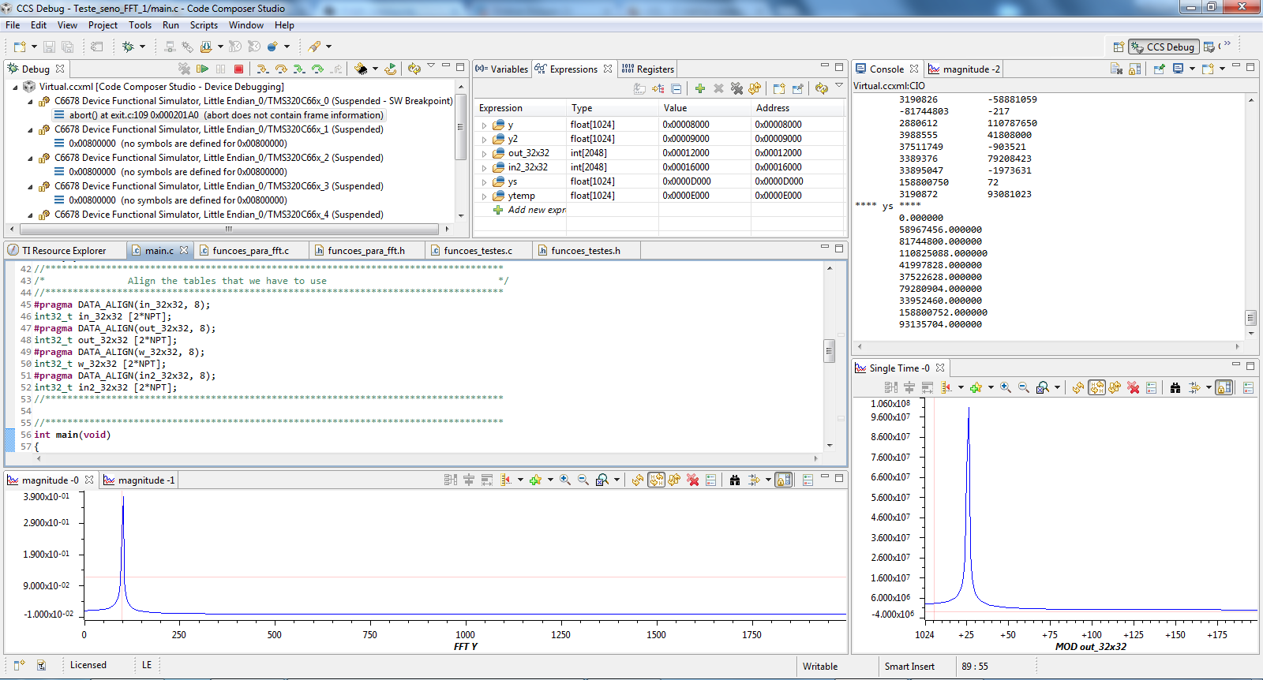Viewport: 1263px width, 680px height.
Task: Click zoom out icon in magnitude-0 graph toolbar
Action: (x=583, y=480)
